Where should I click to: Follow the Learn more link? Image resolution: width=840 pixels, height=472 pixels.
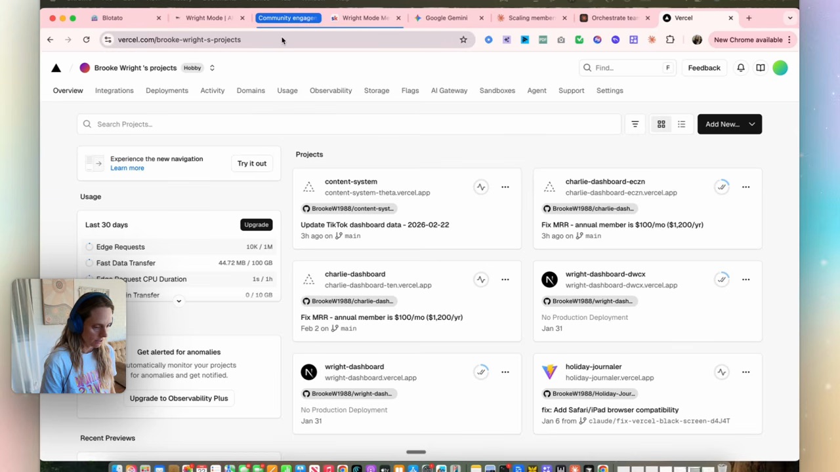127,168
